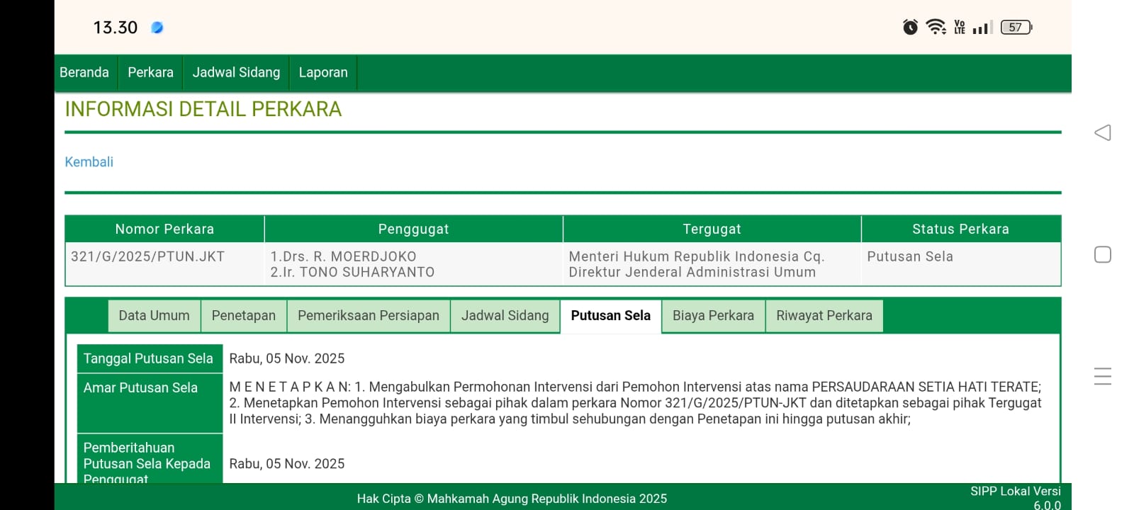Go to Jadwal Sidang in top menu
Viewport: 1134px width, 510px height.
pyautogui.click(x=236, y=72)
